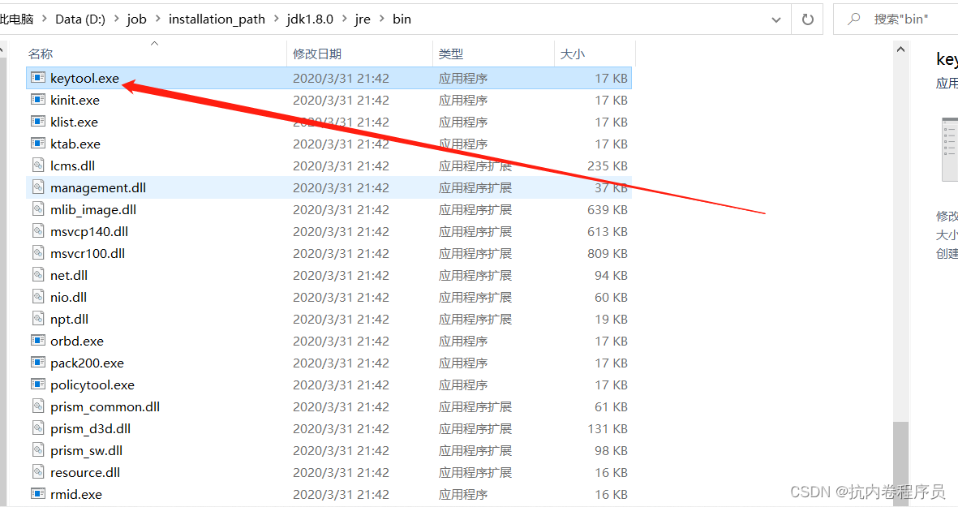Navigate to Data (D:) breadcrumb
This screenshot has height=507, width=958.
click(x=80, y=19)
